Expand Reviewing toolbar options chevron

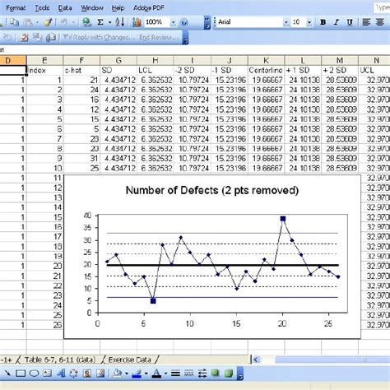click(x=185, y=37)
